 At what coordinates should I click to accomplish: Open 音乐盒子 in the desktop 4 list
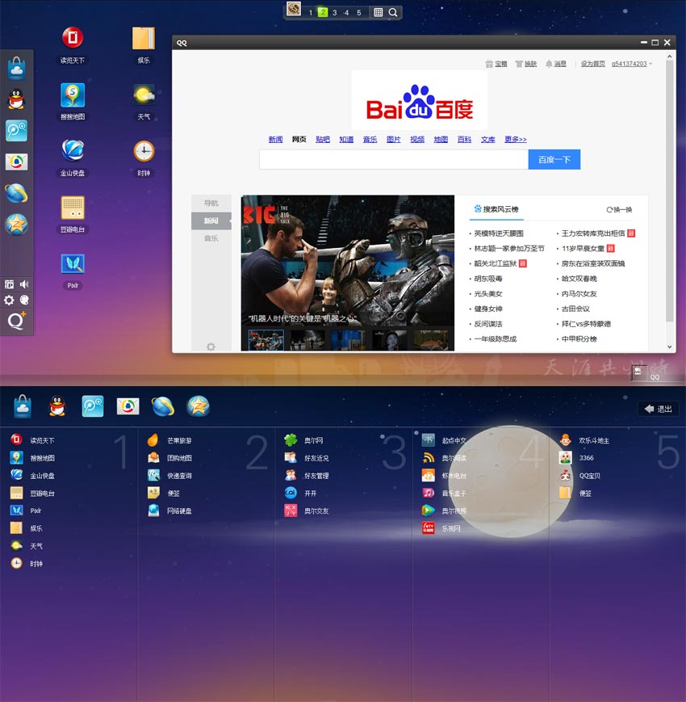coord(444,493)
